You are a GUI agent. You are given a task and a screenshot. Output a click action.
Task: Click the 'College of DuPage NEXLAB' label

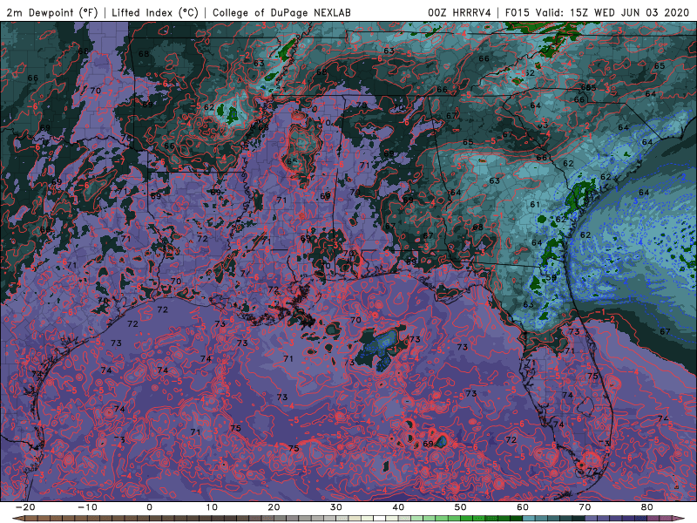(x=281, y=12)
